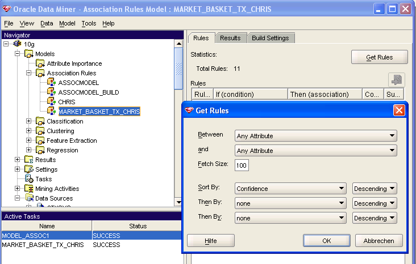Click the Association Rules folder icon

(40, 73)
